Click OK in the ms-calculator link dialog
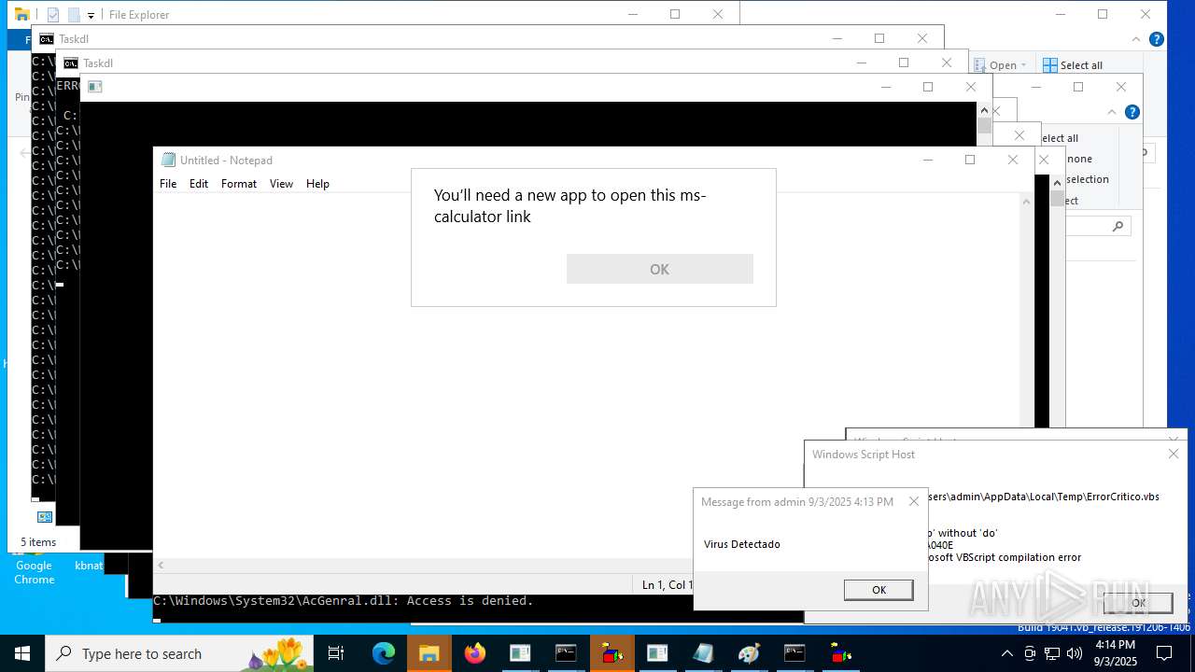The image size is (1195, 672). click(659, 269)
